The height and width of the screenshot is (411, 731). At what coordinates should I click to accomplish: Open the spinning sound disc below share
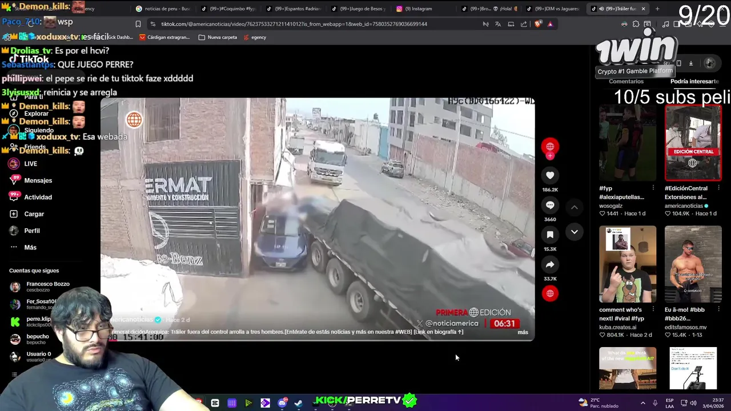point(550,293)
